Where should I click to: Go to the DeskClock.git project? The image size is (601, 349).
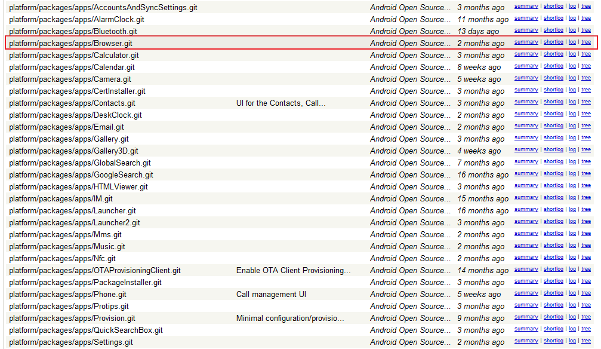76,115
